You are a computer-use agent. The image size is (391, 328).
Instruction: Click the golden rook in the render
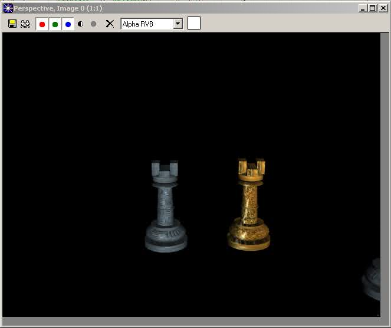click(249, 206)
